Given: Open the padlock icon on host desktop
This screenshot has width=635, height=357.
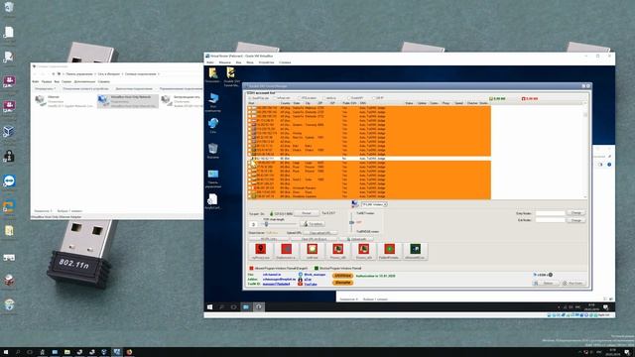Looking at the screenshot, I should point(9,156).
